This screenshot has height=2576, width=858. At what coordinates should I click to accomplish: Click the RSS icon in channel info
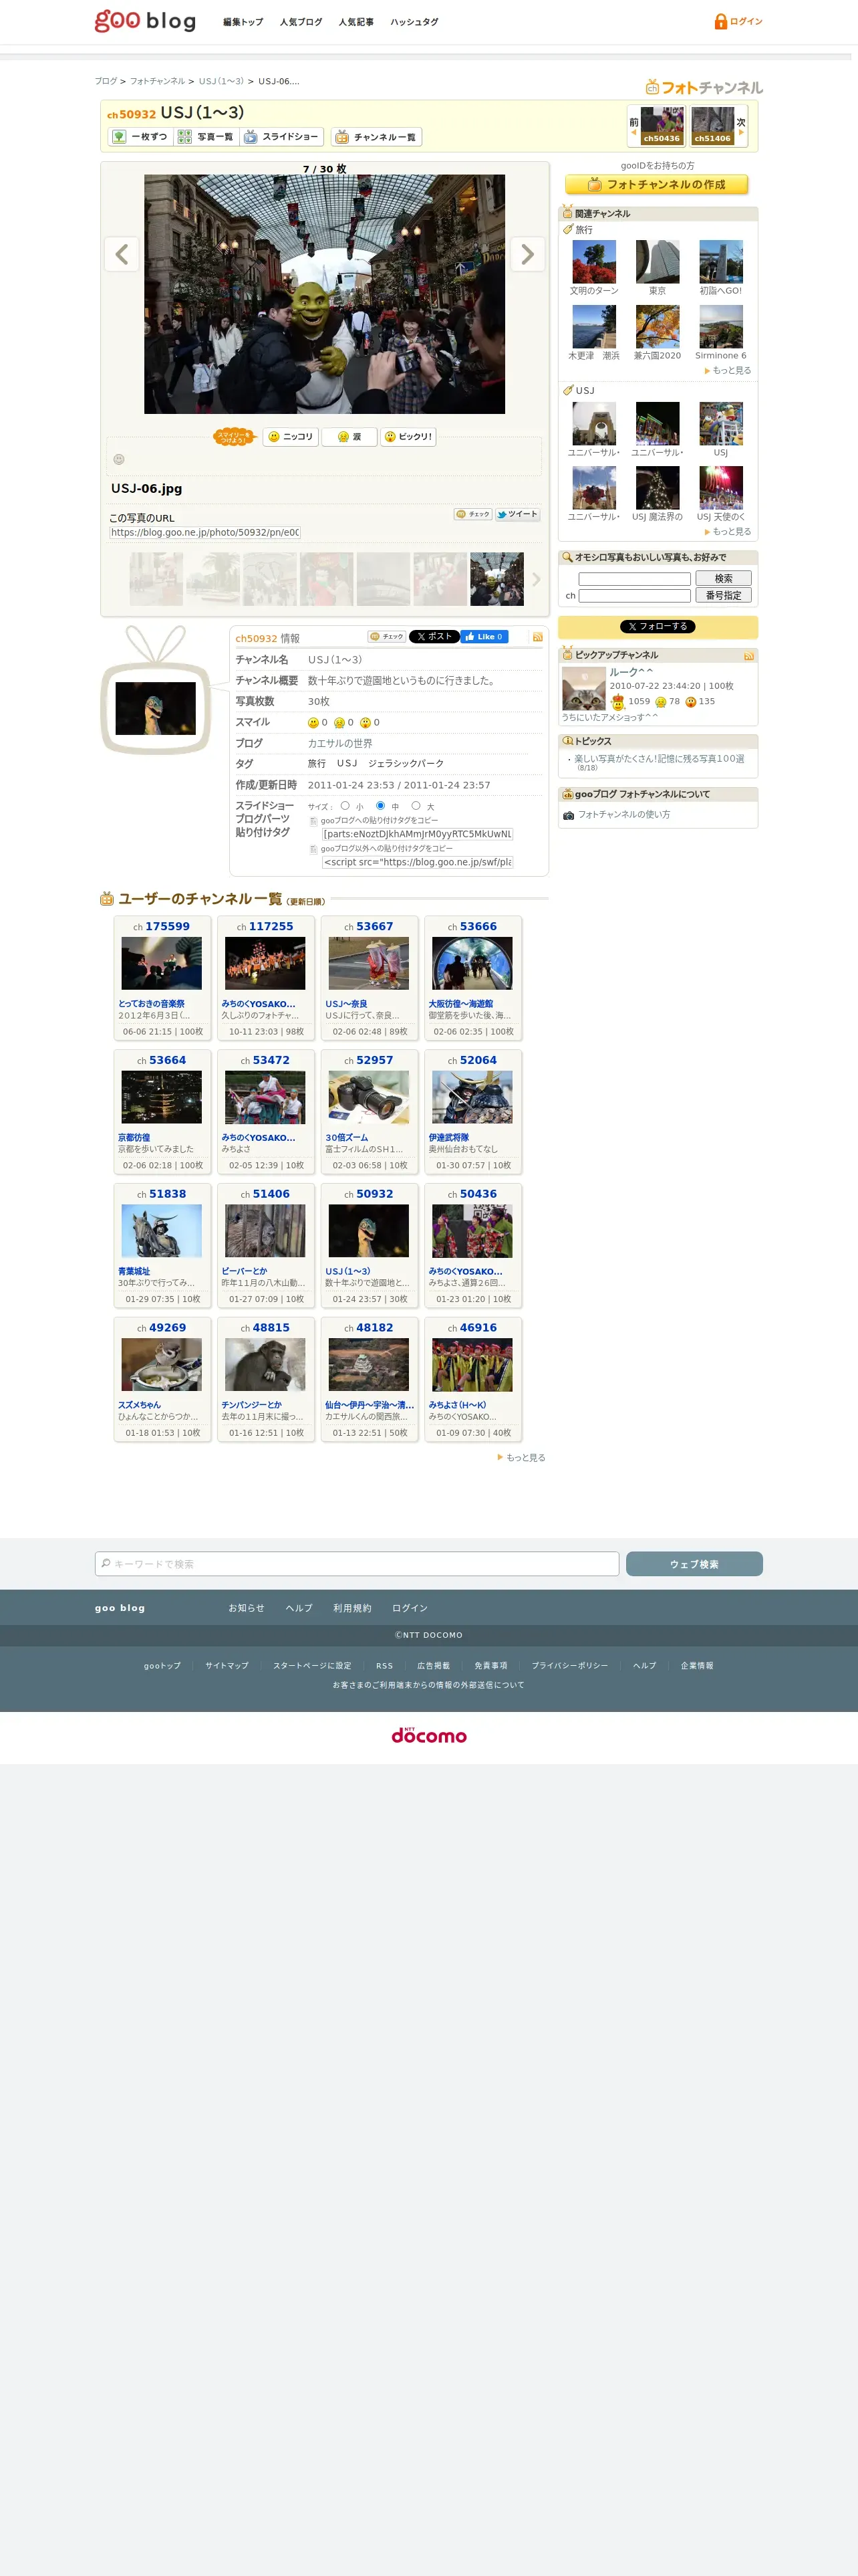click(x=537, y=637)
